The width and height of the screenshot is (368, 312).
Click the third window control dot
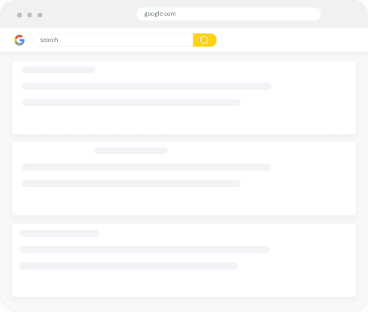pyautogui.click(x=40, y=15)
